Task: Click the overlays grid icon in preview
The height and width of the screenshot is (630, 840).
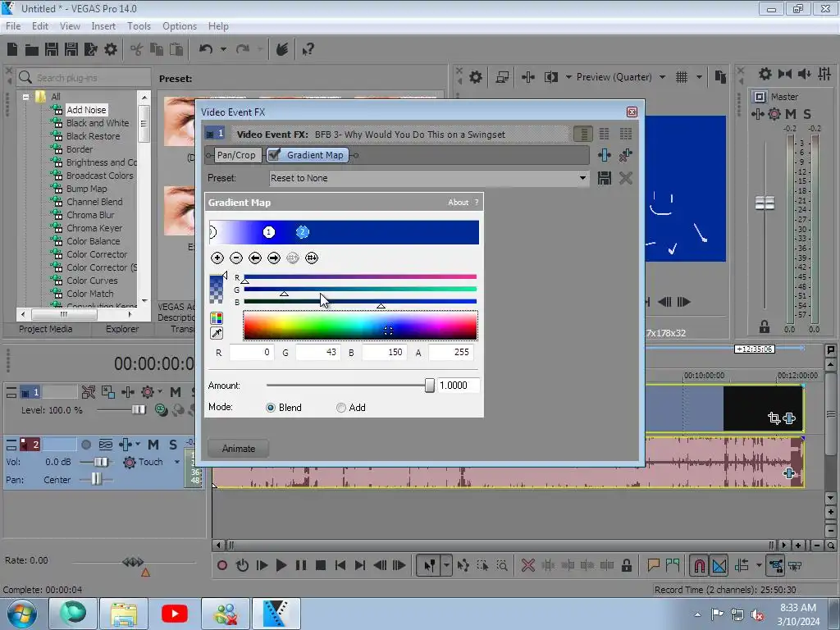Action: tap(682, 77)
